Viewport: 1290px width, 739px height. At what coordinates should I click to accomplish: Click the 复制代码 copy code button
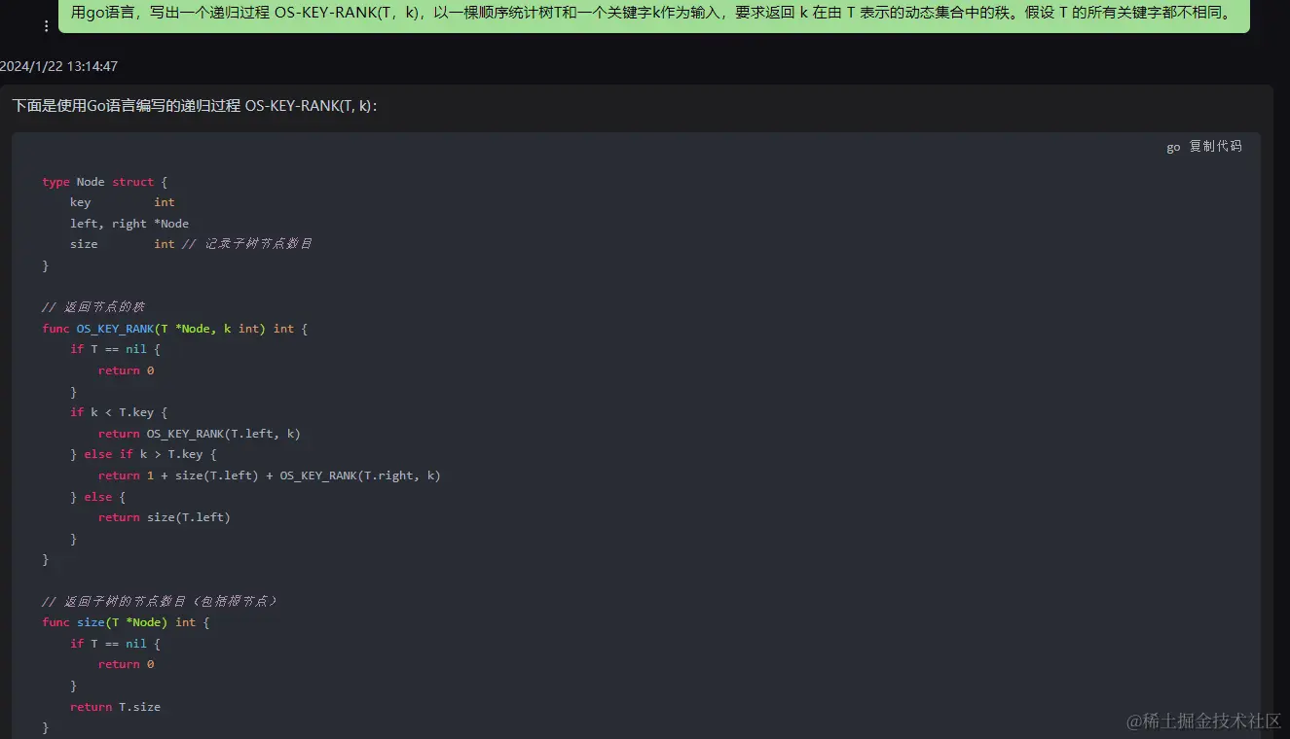coord(1215,147)
